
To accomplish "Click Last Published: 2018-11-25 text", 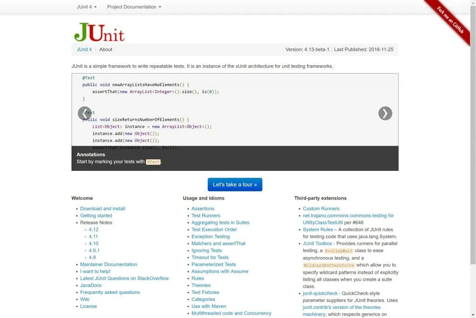I will point(364,49).
